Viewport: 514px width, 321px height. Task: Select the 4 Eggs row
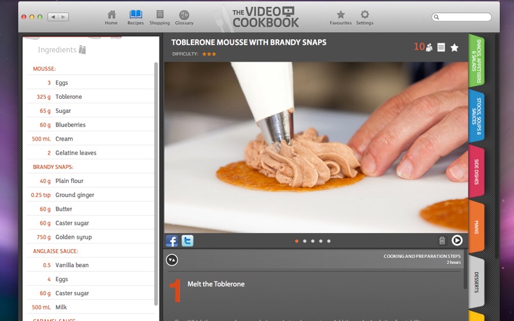(x=91, y=279)
